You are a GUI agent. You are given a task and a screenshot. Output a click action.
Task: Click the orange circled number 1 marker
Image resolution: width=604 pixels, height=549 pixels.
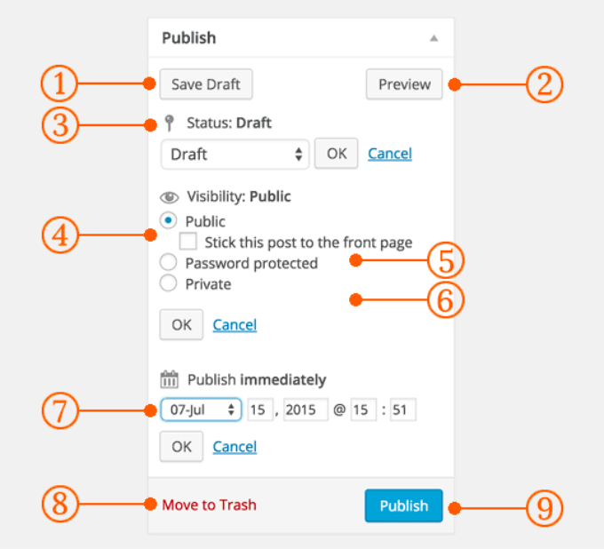tap(60, 84)
